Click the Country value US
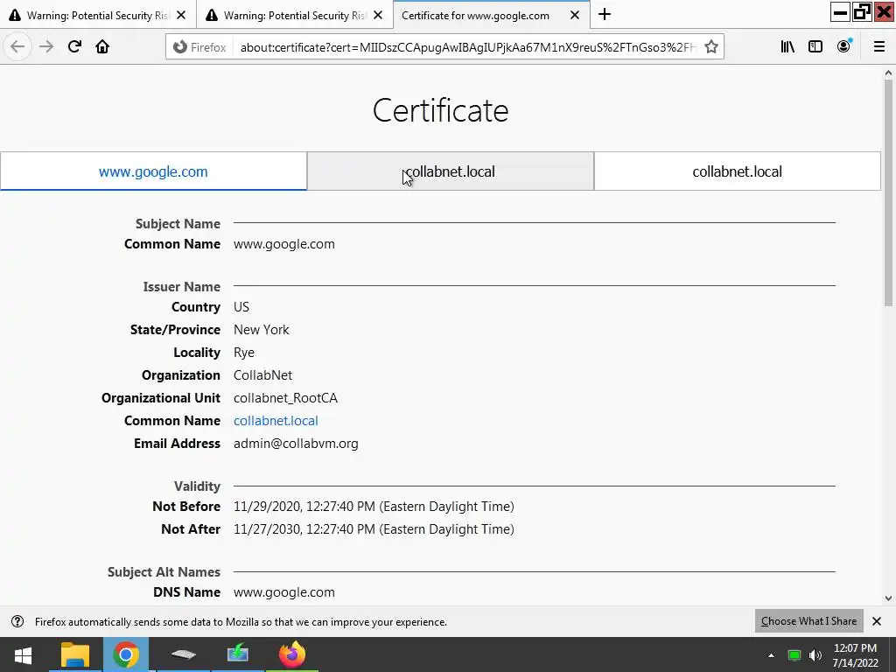 [241, 307]
